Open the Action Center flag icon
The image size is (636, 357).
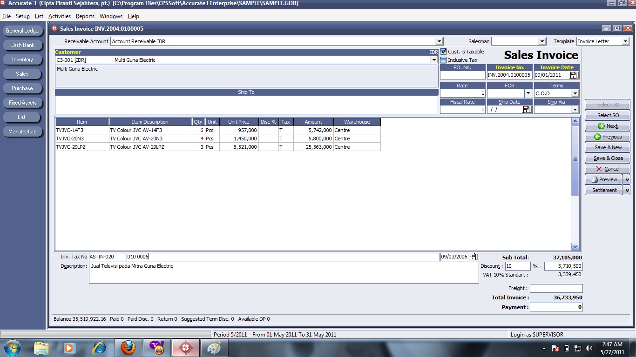click(x=555, y=348)
